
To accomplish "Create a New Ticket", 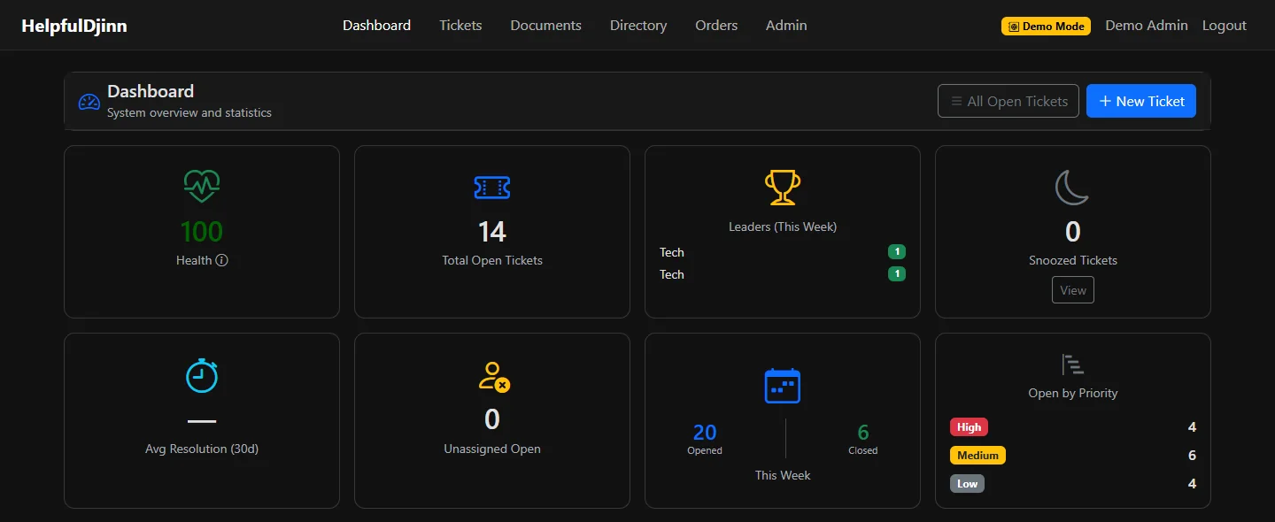I will 1141,101.
